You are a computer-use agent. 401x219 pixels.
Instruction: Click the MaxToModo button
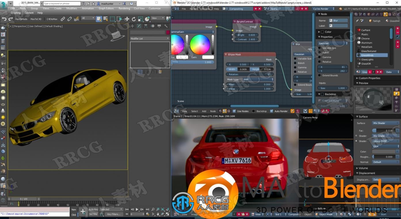pyautogui.click(x=21, y=19)
